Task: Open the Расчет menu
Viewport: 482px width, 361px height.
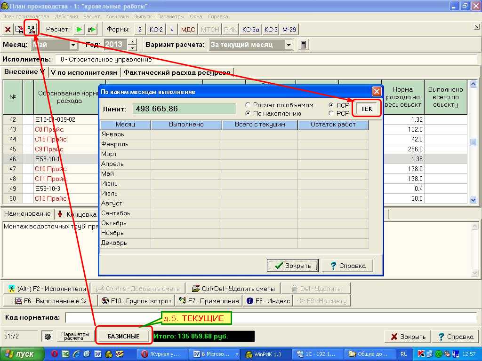Action: (x=92, y=16)
